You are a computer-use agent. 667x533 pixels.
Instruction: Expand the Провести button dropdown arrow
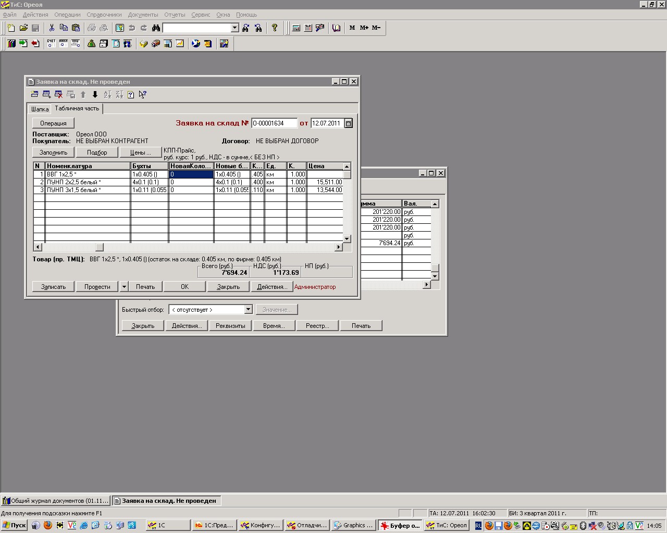(124, 287)
